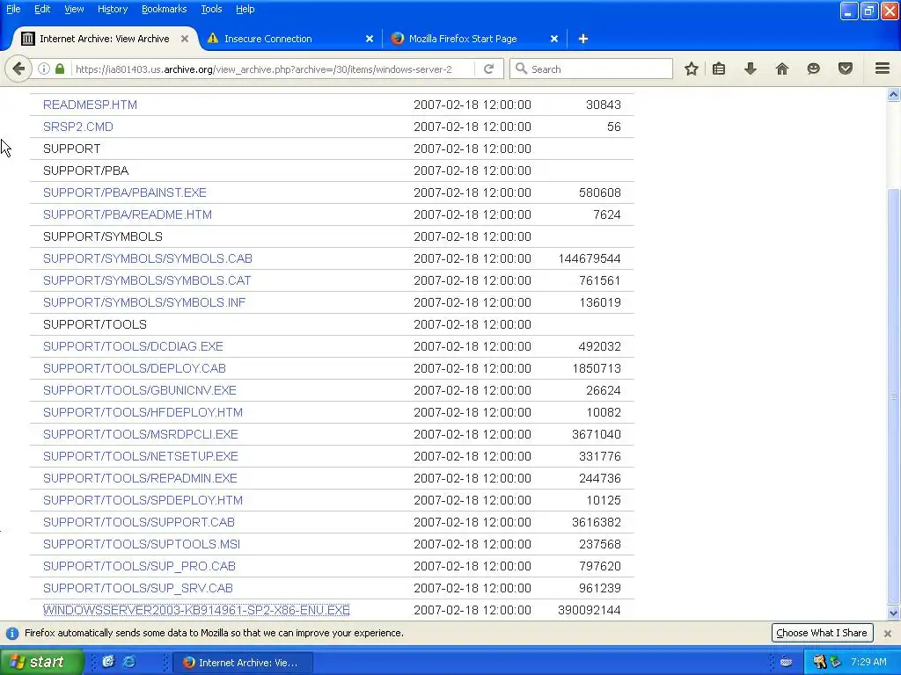901x675 pixels.
Task: Download SUPPORT/TOOLS/DEPLOY.CAB
Action: pyautogui.click(x=135, y=368)
